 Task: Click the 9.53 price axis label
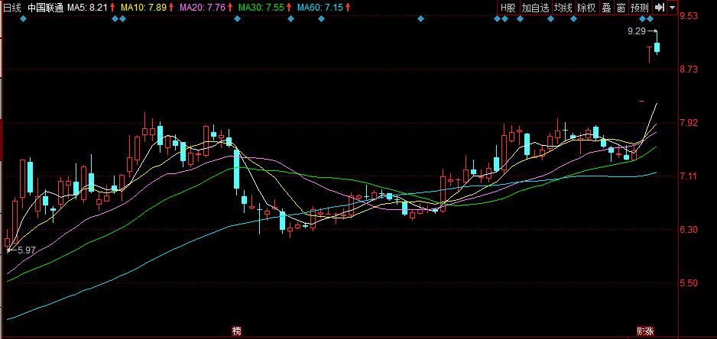click(689, 16)
